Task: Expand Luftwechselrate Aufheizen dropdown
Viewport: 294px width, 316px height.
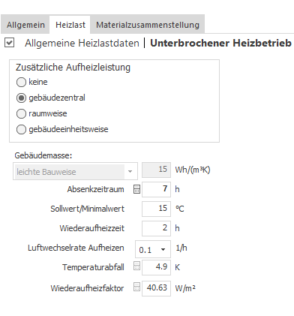Action: [153, 249]
